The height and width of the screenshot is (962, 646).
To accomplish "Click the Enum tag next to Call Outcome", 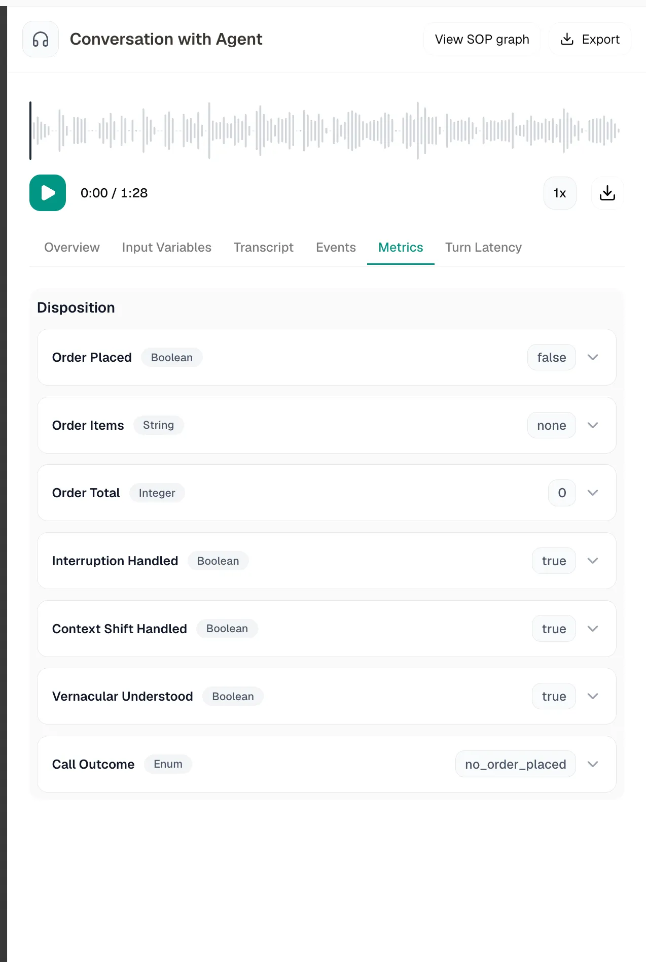I will point(168,764).
